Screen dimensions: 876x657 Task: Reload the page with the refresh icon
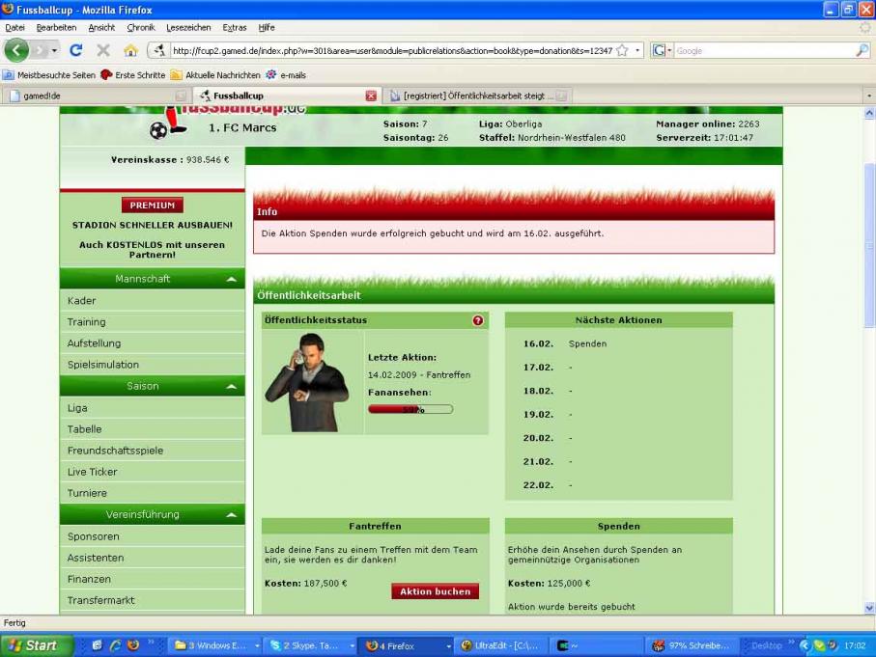click(x=75, y=50)
